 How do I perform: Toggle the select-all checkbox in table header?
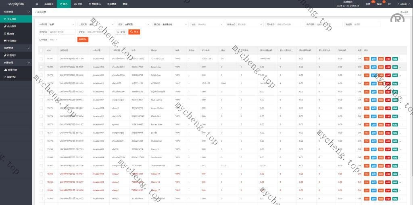tap(41, 50)
